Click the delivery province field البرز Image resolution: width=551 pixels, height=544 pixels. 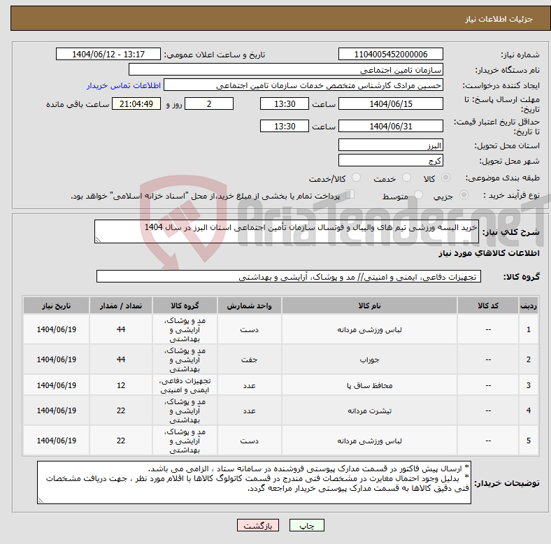[390, 145]
